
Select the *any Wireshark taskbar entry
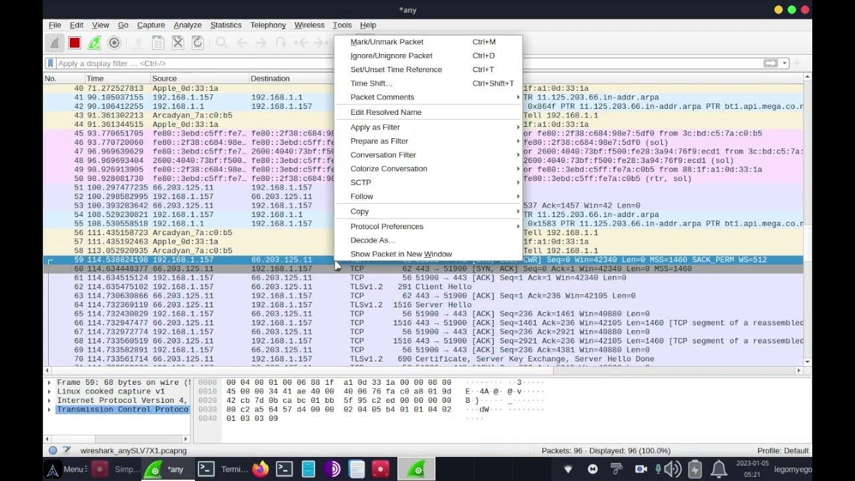(x=168, y=469)
